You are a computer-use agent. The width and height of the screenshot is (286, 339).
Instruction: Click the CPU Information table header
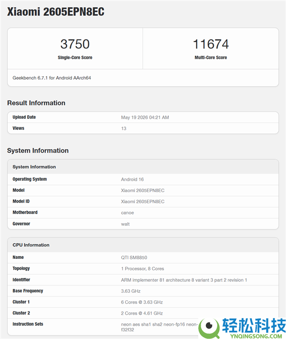[31, 245]
